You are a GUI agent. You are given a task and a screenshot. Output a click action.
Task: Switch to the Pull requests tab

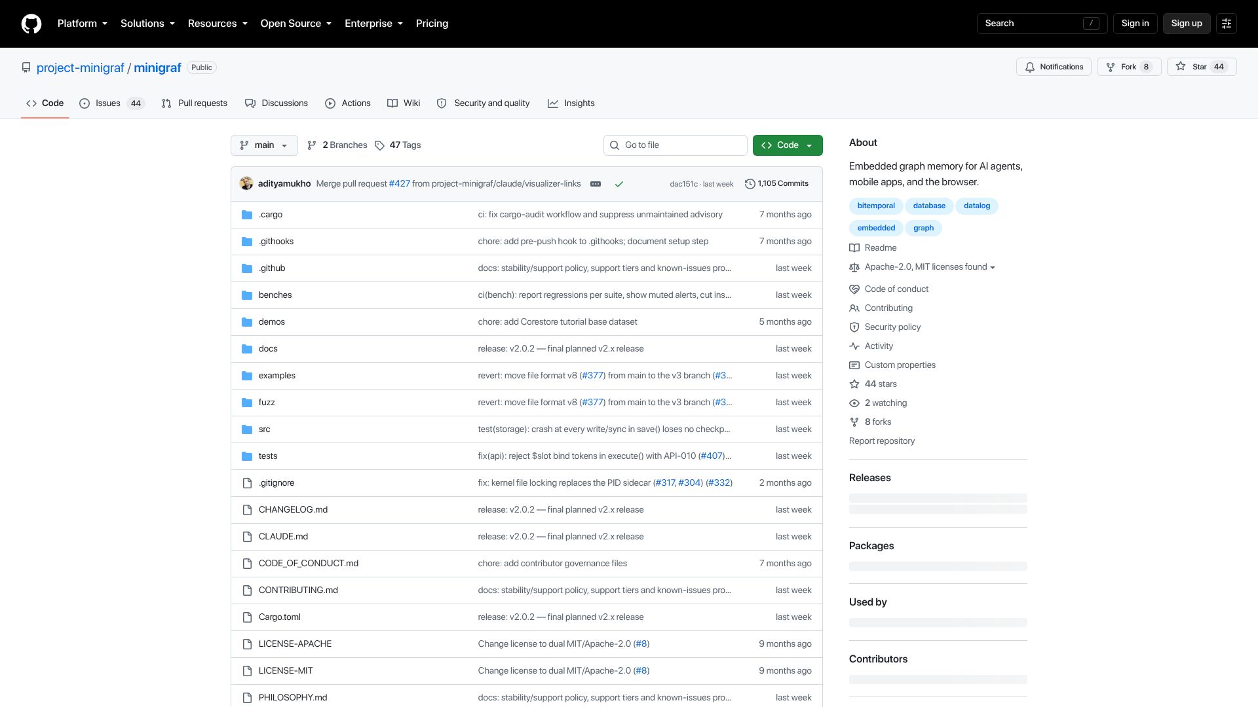click(195, 103)
